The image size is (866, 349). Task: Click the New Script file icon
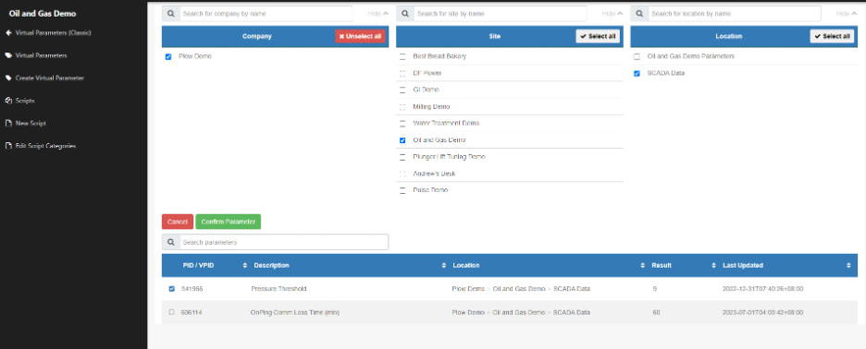click(x=8, y=124)
